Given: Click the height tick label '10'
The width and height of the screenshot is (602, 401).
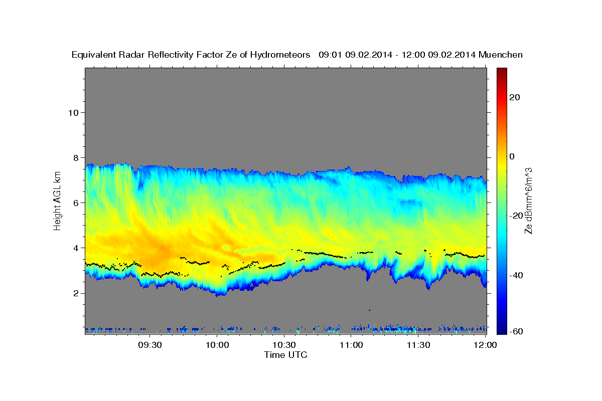Looking at the screenshot, I should click(x=73, y=112).
